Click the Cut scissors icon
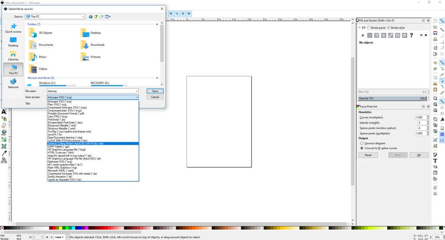Viewport: 445px width, 240px height. 435,84
